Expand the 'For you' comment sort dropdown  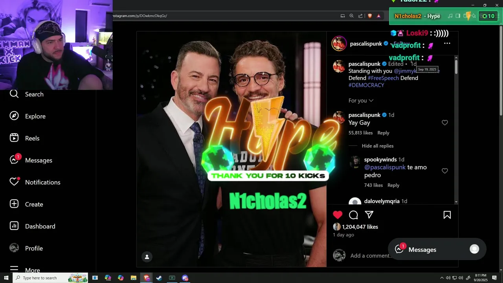[x=361, y=101]
